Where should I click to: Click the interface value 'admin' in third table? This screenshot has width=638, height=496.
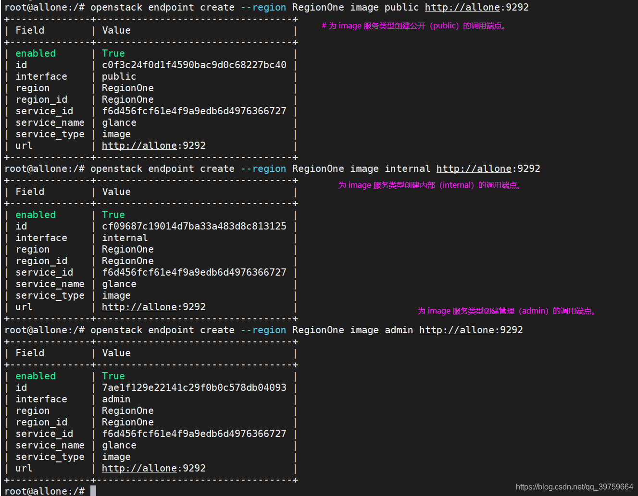(116, 399)
